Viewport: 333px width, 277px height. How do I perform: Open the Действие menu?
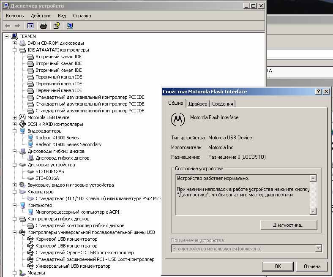click(x=41, y=16)
